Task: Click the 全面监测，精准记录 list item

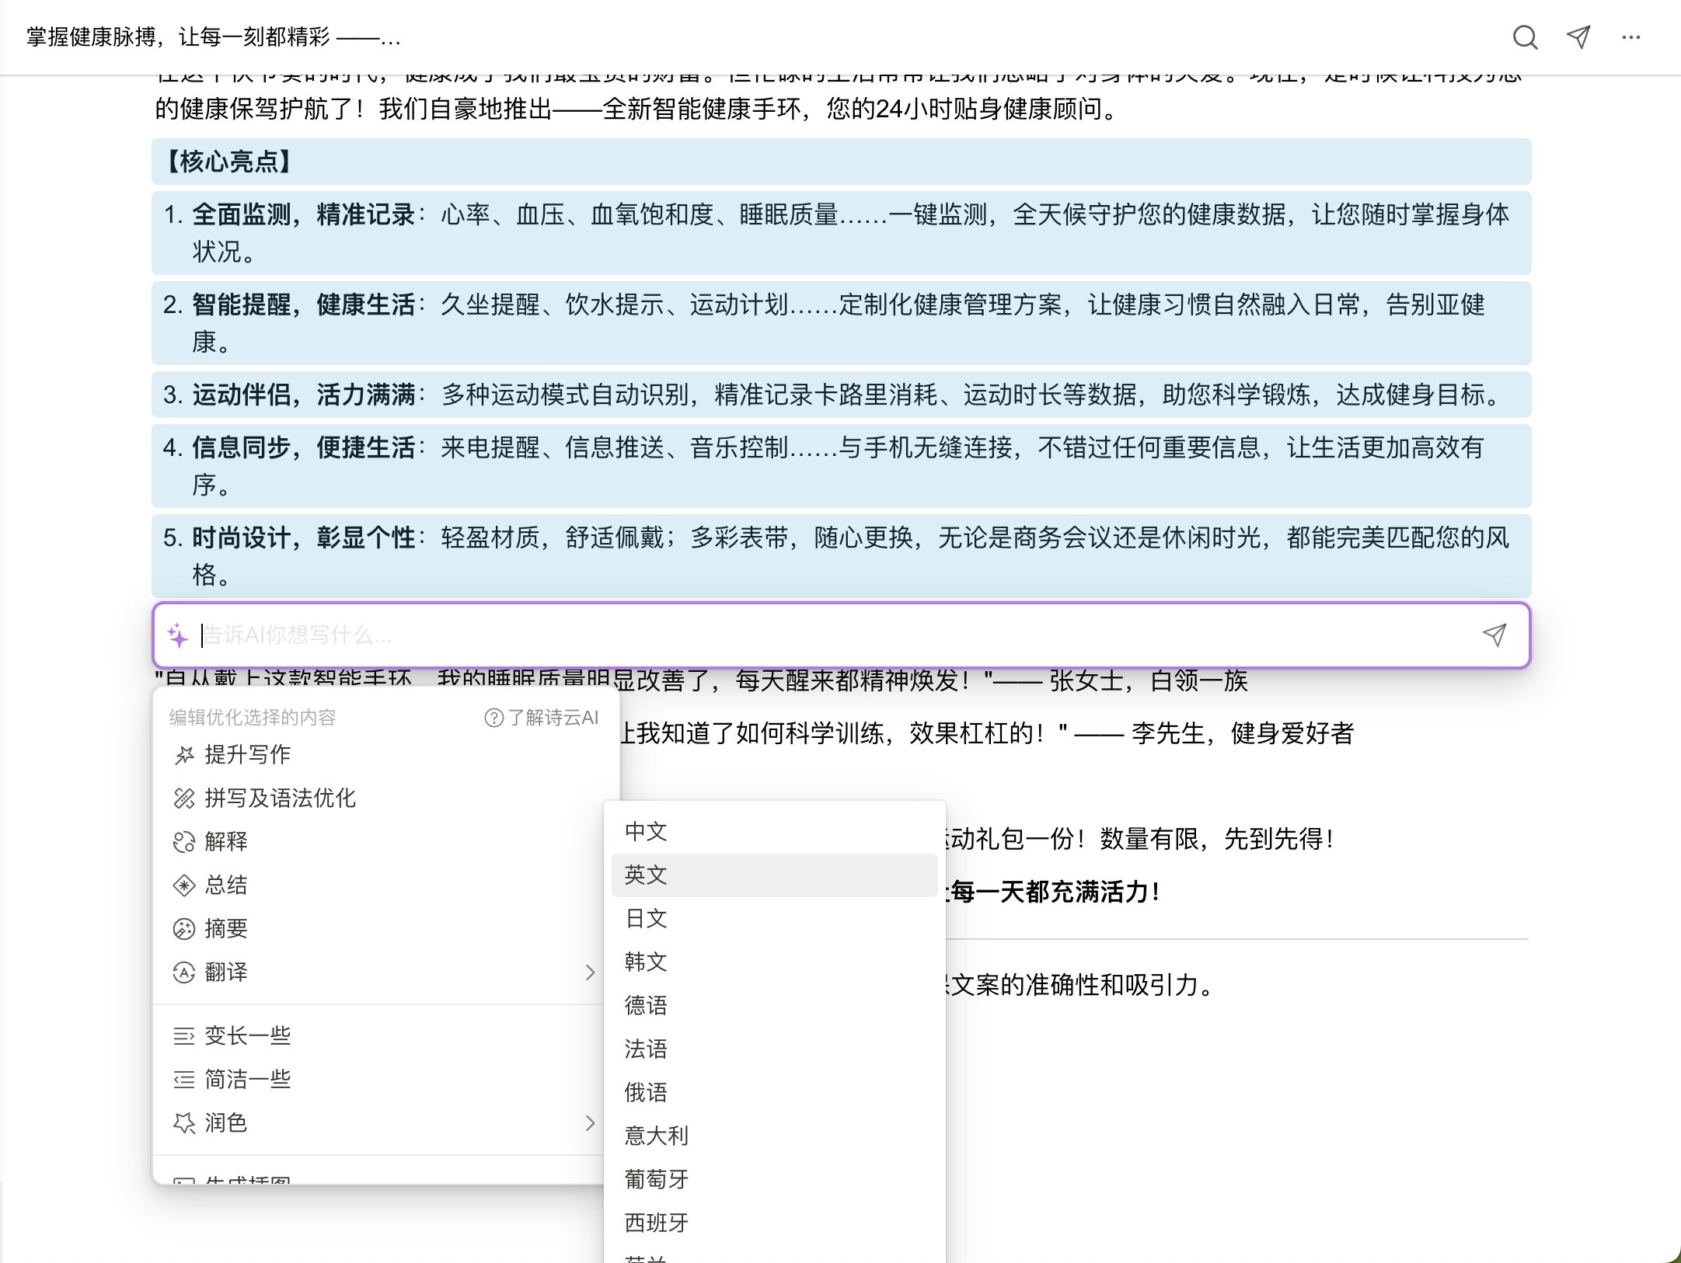Action: pos(841,232)
